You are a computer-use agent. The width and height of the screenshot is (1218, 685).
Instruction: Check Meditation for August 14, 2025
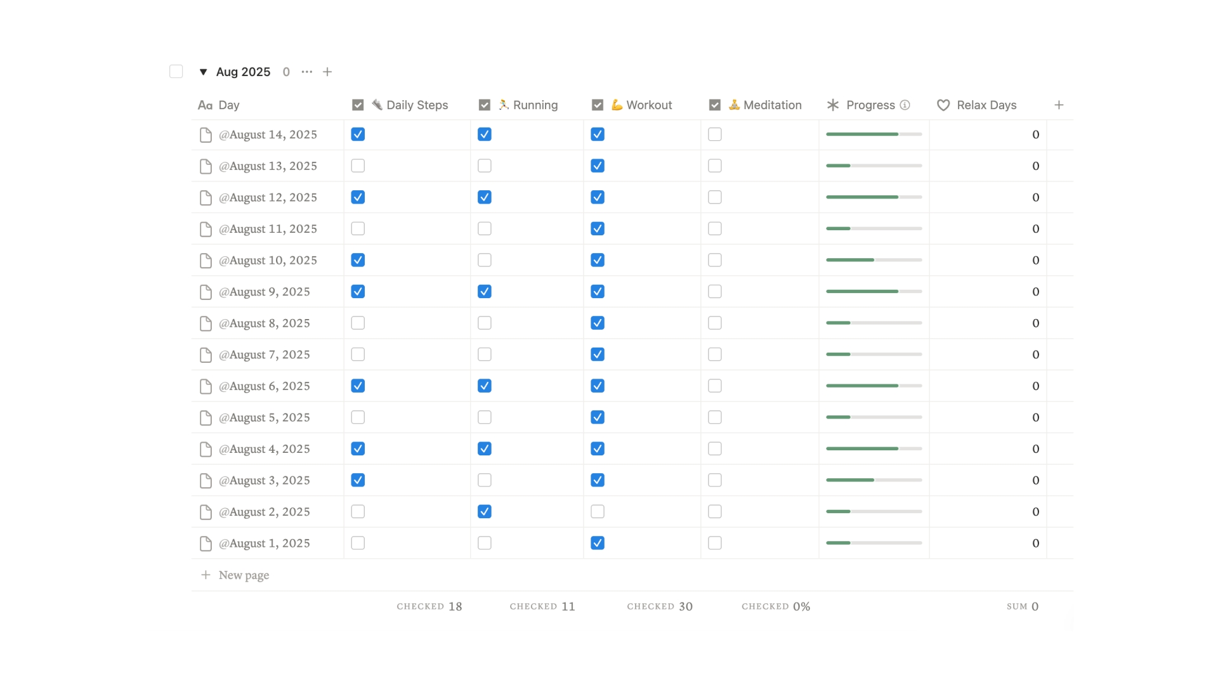click(x=715, y=134)
